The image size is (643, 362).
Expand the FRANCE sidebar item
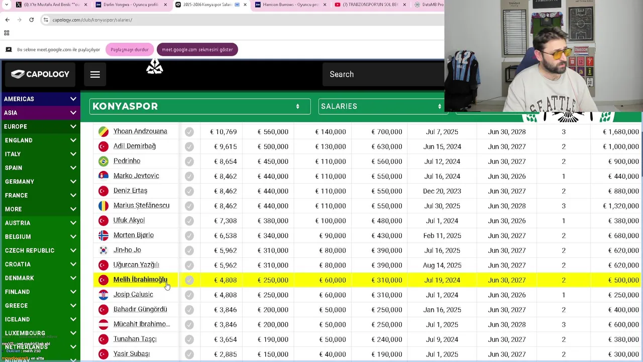pyautogui.click(x=40, y=195)
